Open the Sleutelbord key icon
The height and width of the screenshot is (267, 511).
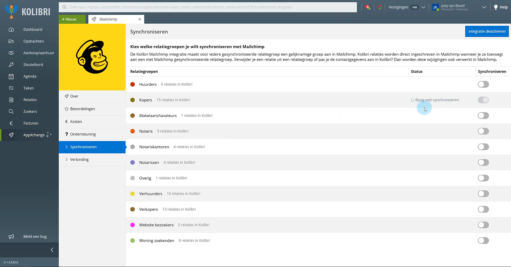[x=11, y=65]
